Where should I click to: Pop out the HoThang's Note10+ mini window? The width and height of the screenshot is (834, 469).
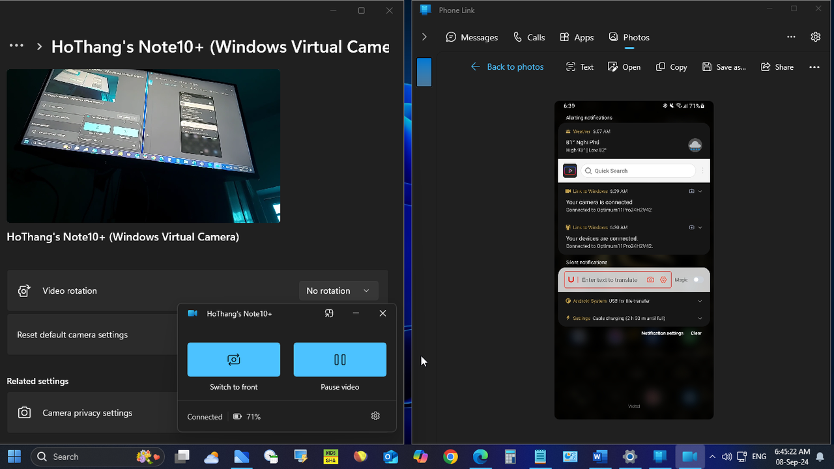pos(329,313)
